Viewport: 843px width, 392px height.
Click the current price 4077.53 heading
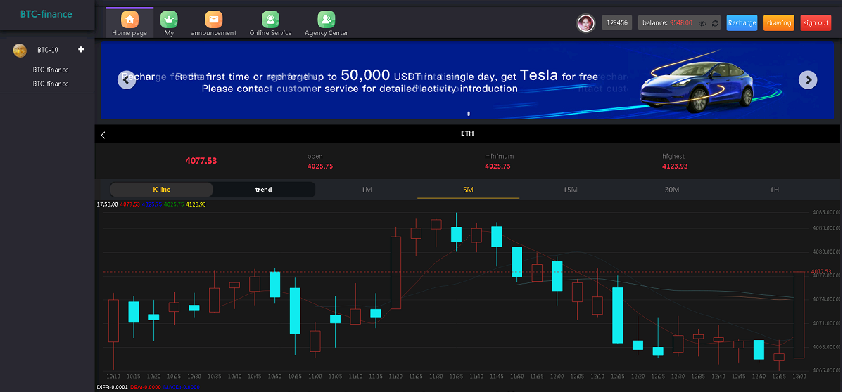201,161
